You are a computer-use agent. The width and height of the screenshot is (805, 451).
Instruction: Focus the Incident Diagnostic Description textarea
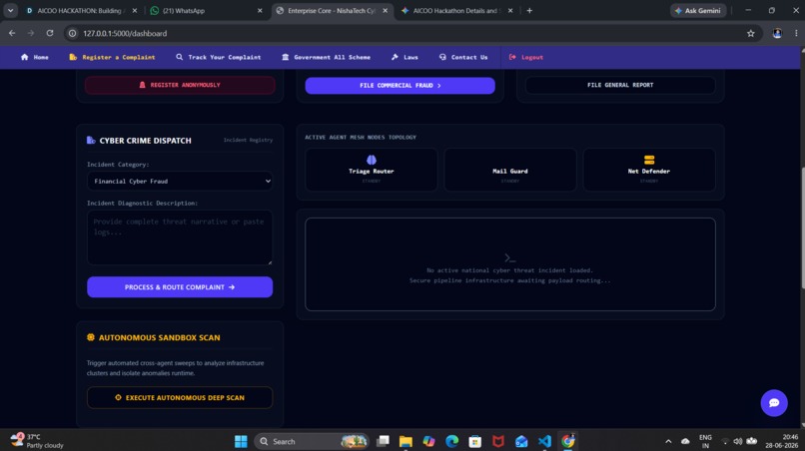click(180, 237)
